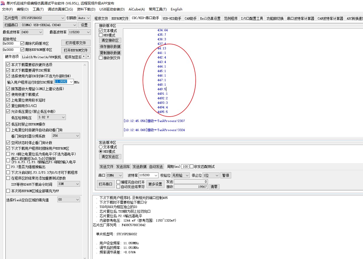Viewport: 363px width, 259px height.
Task: Click the 自动发送 button
Action: 156,167
